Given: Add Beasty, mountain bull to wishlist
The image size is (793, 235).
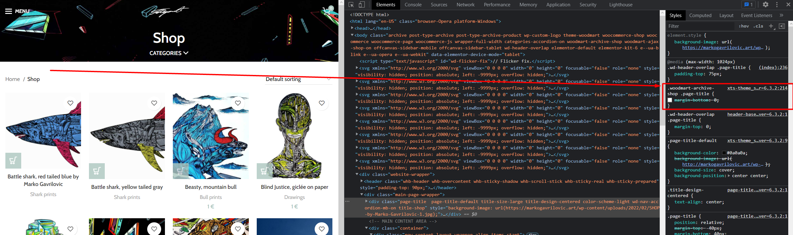Looking at the screenshot, I should [238, 103].
